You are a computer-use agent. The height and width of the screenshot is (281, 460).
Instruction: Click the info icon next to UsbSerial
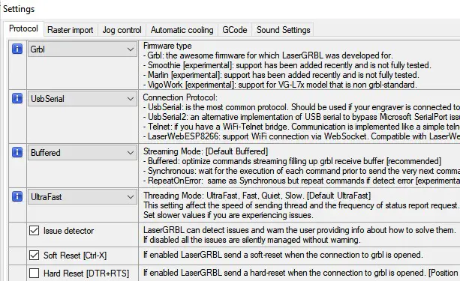pos(17,98)
